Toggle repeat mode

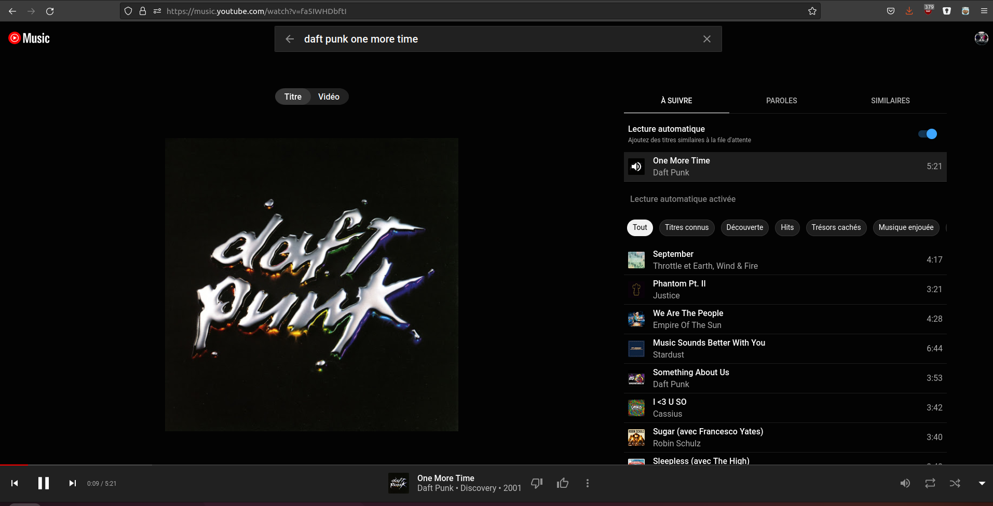[x=930, y=483]
